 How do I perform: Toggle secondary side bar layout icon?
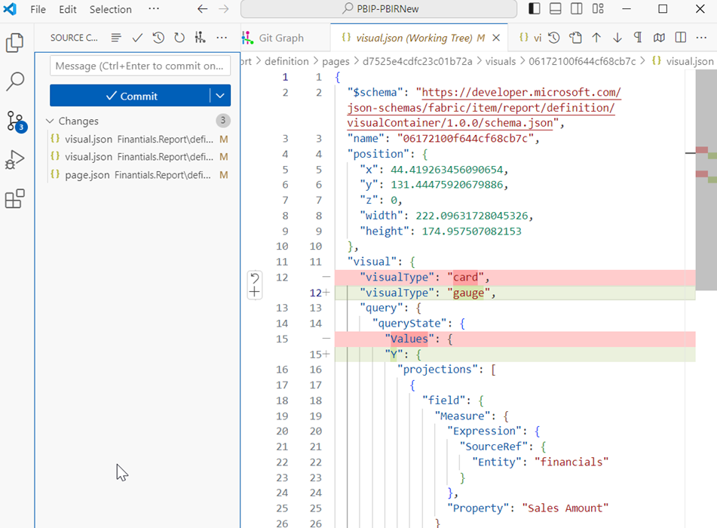(577, 9)
